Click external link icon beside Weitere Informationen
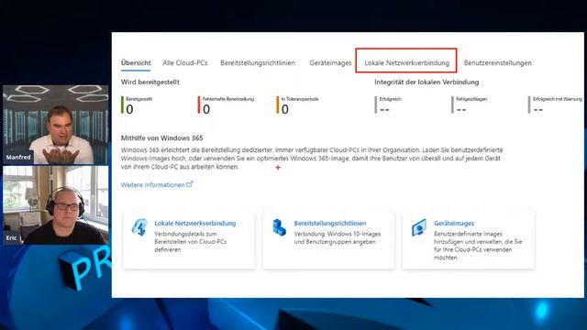 click(190, 184)
